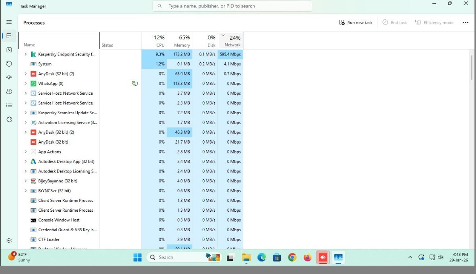This screenshot has height=274, width=476.
Task: Expand BrYNCSvc (32 bit) process
Action: click(x=26, y=191)
